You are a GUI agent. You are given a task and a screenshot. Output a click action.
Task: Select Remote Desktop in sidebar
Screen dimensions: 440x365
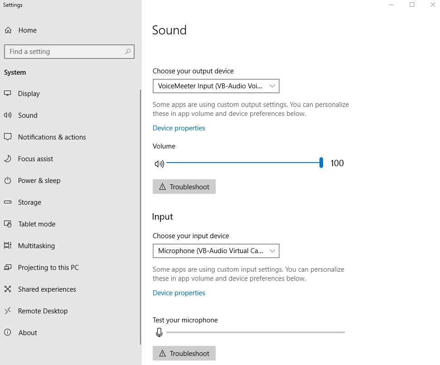pyautogui.click(x=43, y=311)
